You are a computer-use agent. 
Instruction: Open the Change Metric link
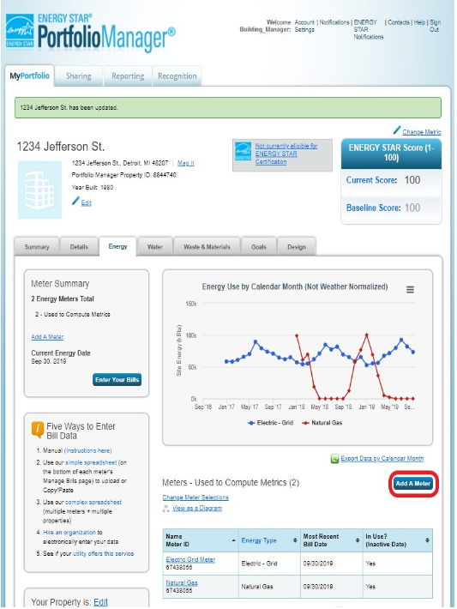(422, 132)
